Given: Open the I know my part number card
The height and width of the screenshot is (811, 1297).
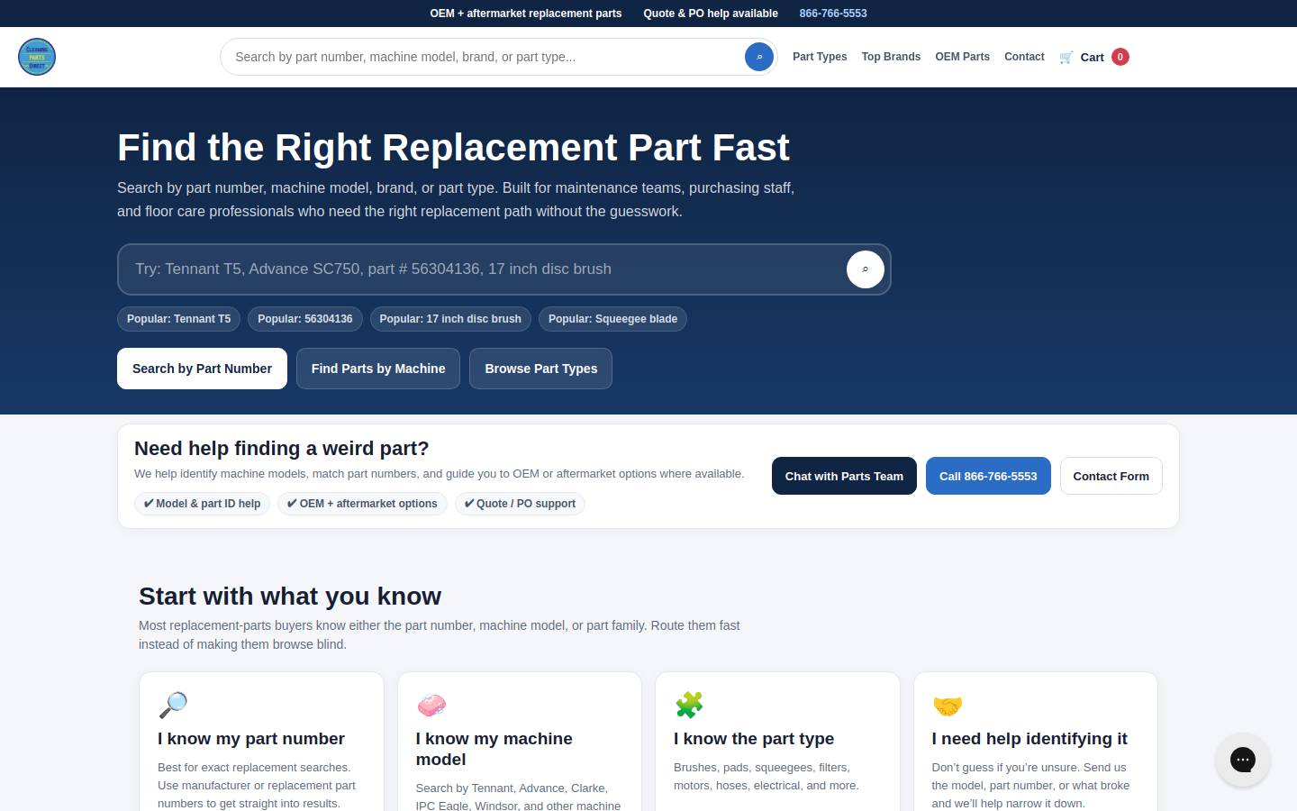Looking at the screenshot, I should tap(261, 742).
